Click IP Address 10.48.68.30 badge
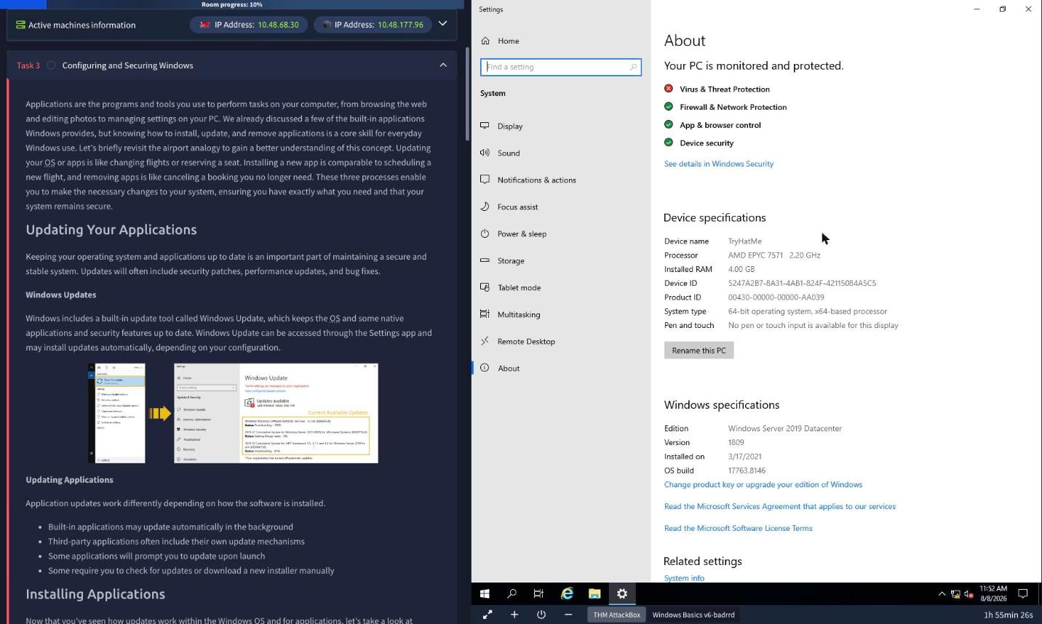1042x624 pixels. 250,24
